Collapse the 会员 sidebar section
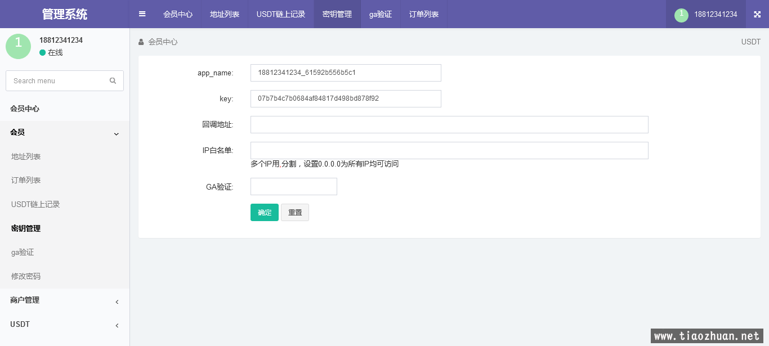 65,133
